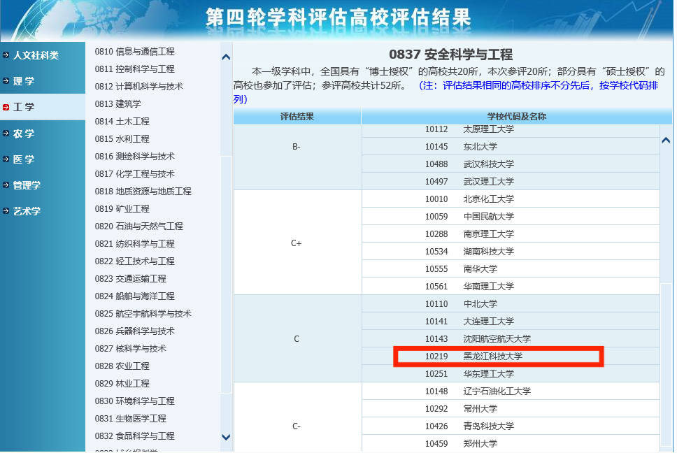Switch to the 艺术学 category label
This screenshot has height=453, width=677.
tap(27, 211)
